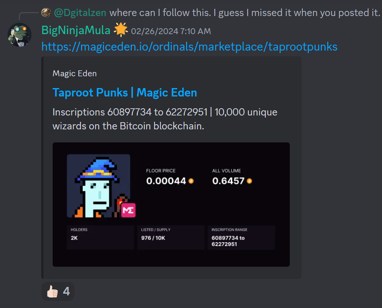Click the Magic Eden provider name

tap(75, 73)
